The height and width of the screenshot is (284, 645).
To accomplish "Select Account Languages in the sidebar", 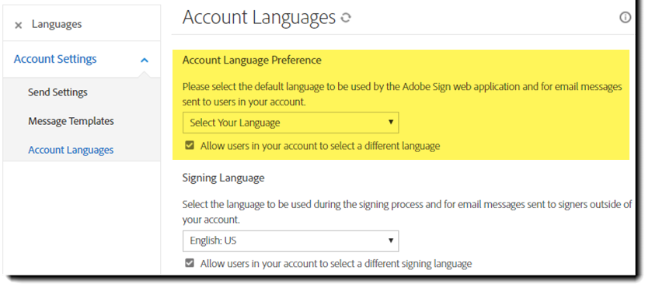I will point(71,150).
